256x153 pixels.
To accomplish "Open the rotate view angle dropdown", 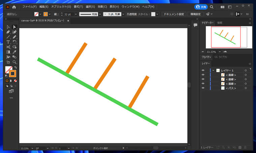I will tap(47, 148).
